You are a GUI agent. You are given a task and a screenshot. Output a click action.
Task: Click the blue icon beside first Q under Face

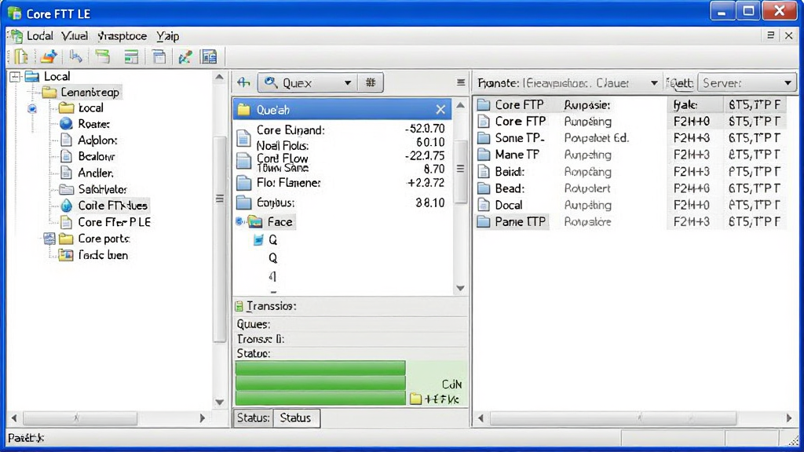tap(258, 240)
